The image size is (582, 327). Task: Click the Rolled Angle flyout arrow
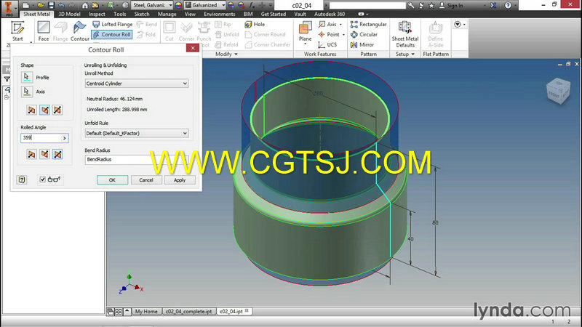pyautogui.click(x=65, y=138)
